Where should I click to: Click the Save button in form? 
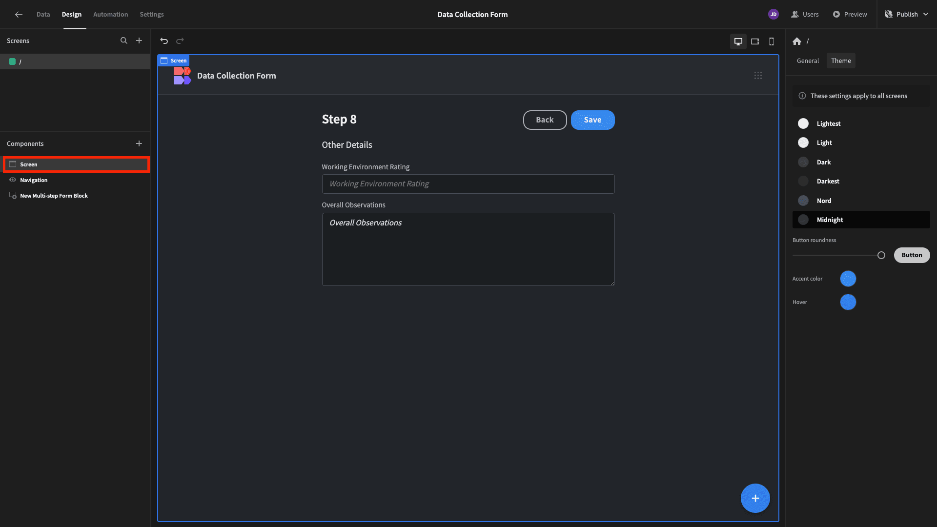tap(592, 120)
